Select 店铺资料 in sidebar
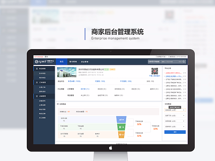Screen dimensions: 215x161 click(42, 101)
